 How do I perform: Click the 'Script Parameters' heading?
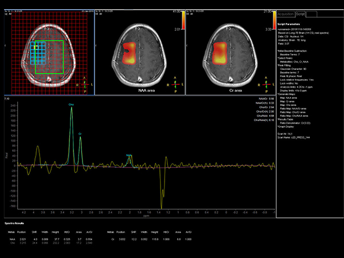(x=288, y=24)
